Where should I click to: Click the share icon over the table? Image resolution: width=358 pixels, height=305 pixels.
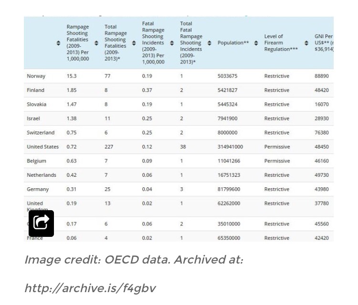pyautogui.click(x=41, y=223)
